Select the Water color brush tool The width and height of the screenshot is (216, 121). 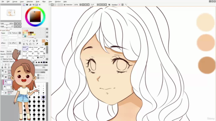click(x=43, y=48)
